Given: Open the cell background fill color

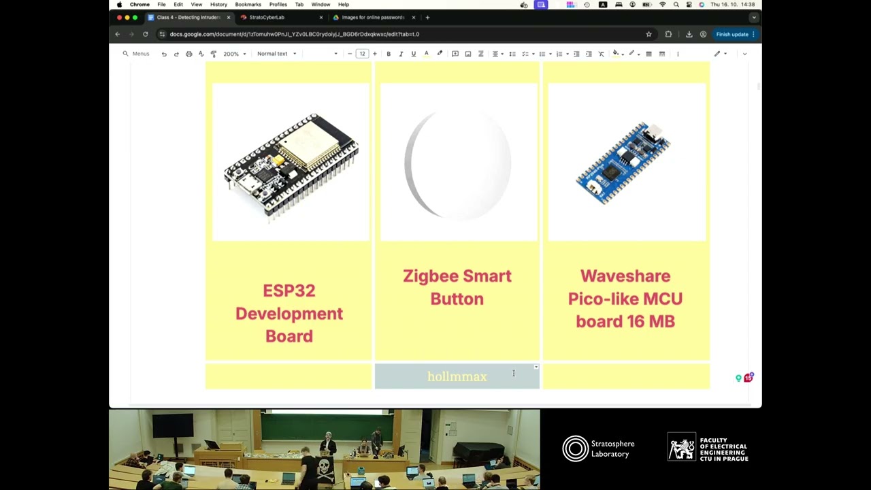Looking at the screenshot, I should [617, 54].
